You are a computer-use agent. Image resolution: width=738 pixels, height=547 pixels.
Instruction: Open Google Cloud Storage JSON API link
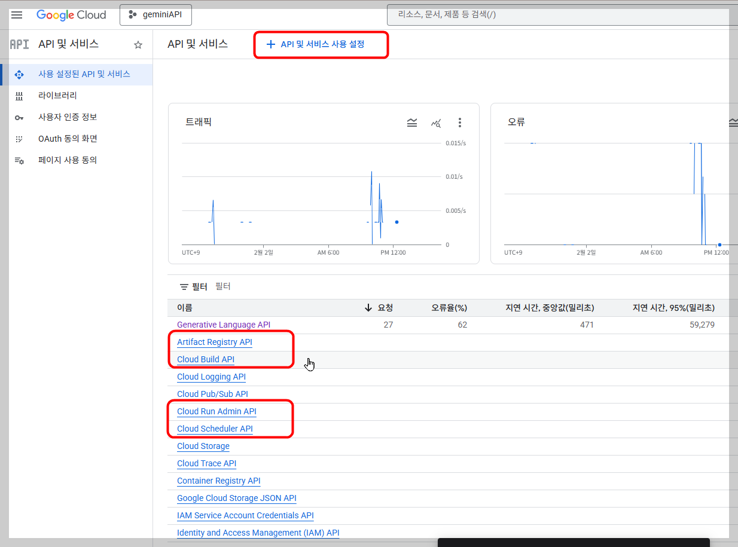(x=237, y=498)
